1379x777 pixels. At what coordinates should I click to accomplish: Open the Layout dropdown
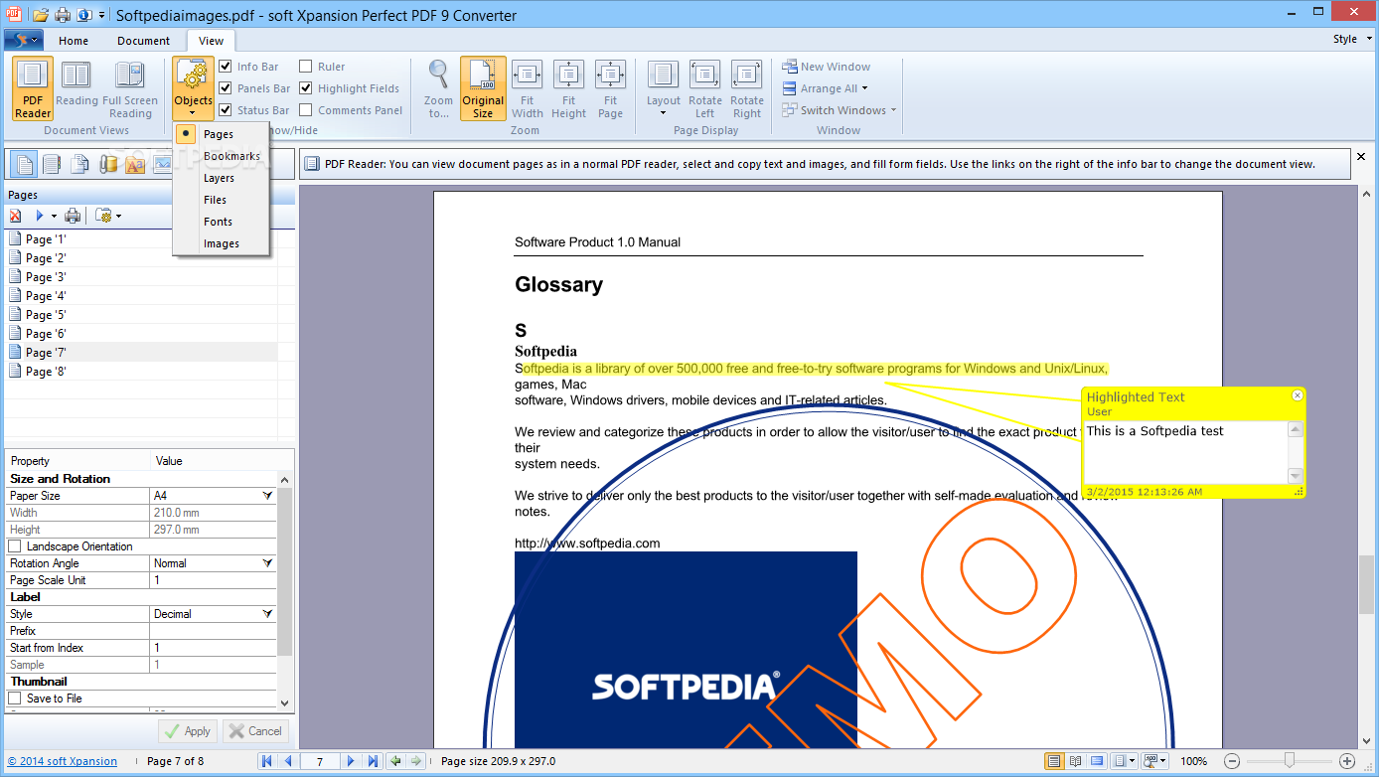click(664, 89)
